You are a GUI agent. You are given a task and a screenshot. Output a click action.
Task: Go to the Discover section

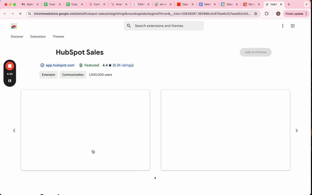[17, 37]
